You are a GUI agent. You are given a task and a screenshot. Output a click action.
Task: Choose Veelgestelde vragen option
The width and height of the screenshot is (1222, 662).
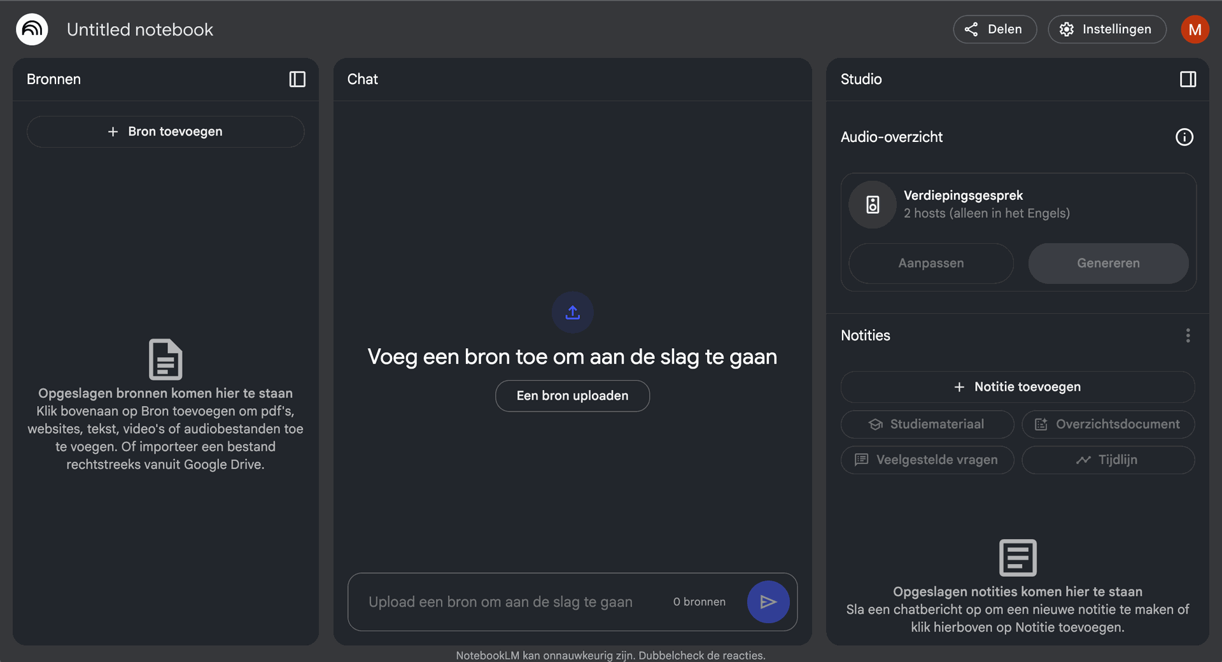click(x=927, y=460)
